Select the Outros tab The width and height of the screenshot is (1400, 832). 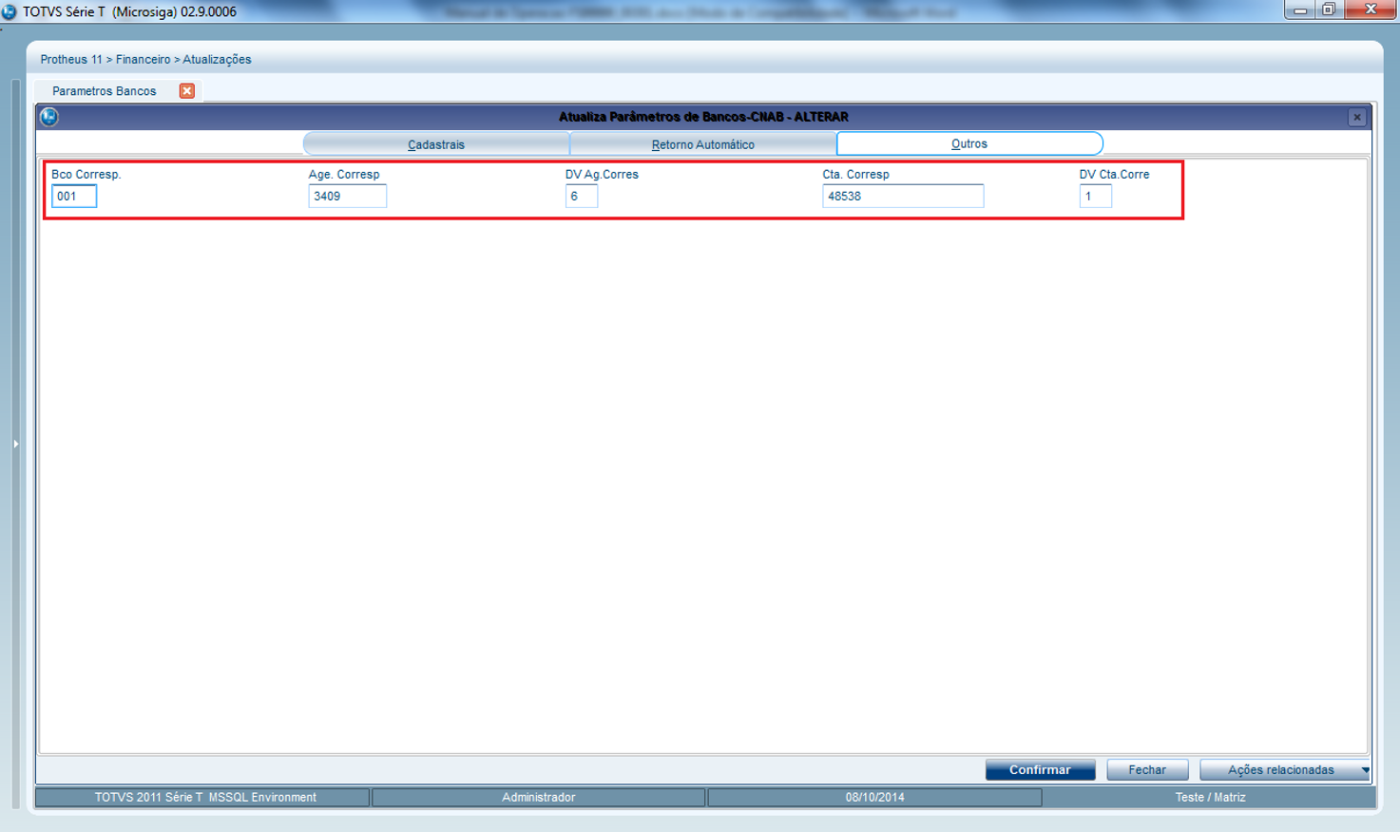[968, 143]
